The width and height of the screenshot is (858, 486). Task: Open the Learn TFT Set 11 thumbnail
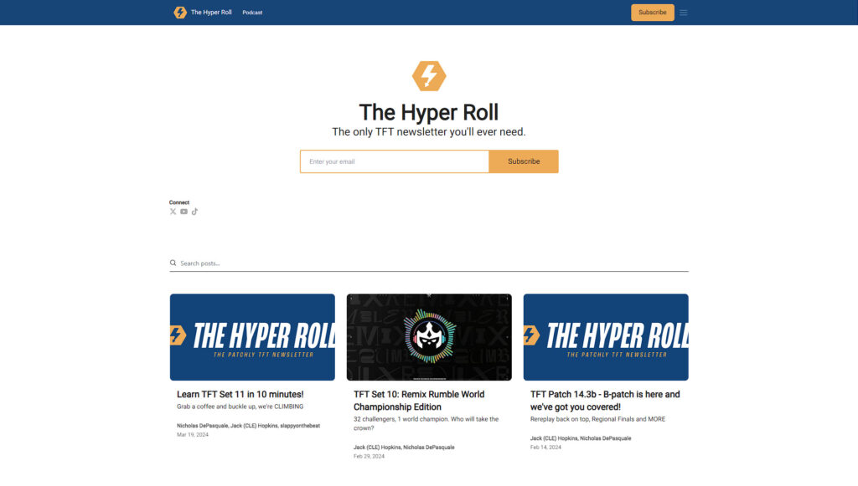(252, 337)
